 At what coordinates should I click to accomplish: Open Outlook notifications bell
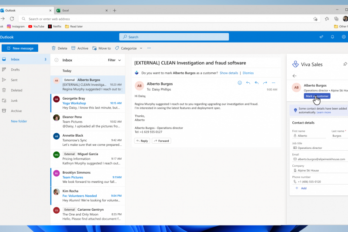(x=332, y=37)
